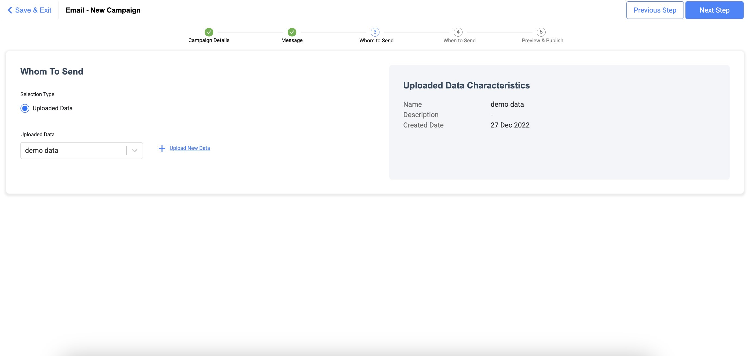Click the step 3 circle icon

(375, 32)
